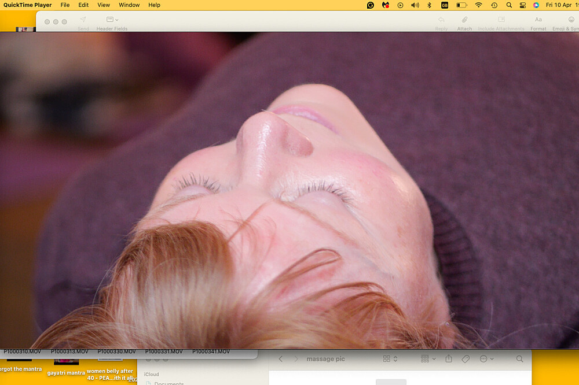The height and width of the screenshot is (385, 579).
Task: Click the Grammarly menu bar icon
Action: pyautogui.click(x=371, y=5)
